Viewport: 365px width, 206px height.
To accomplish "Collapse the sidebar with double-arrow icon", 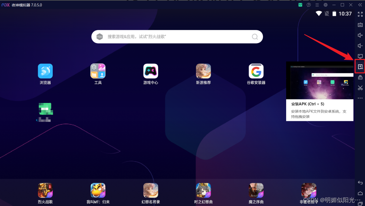I will [360, 5].
